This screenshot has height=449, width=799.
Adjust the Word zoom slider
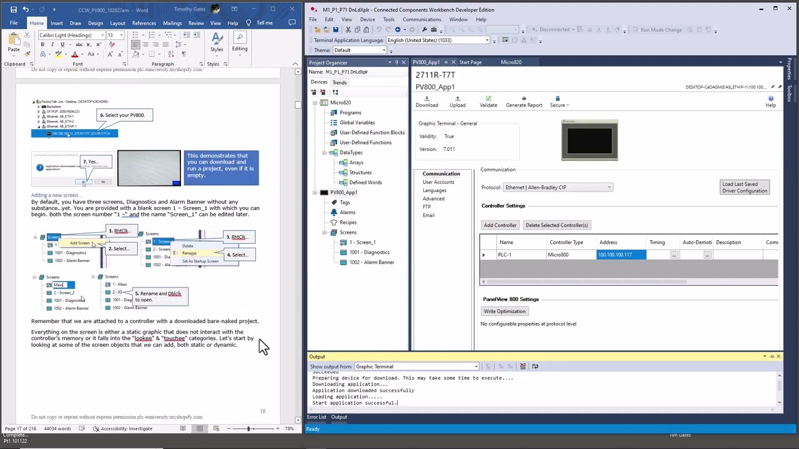248,428
